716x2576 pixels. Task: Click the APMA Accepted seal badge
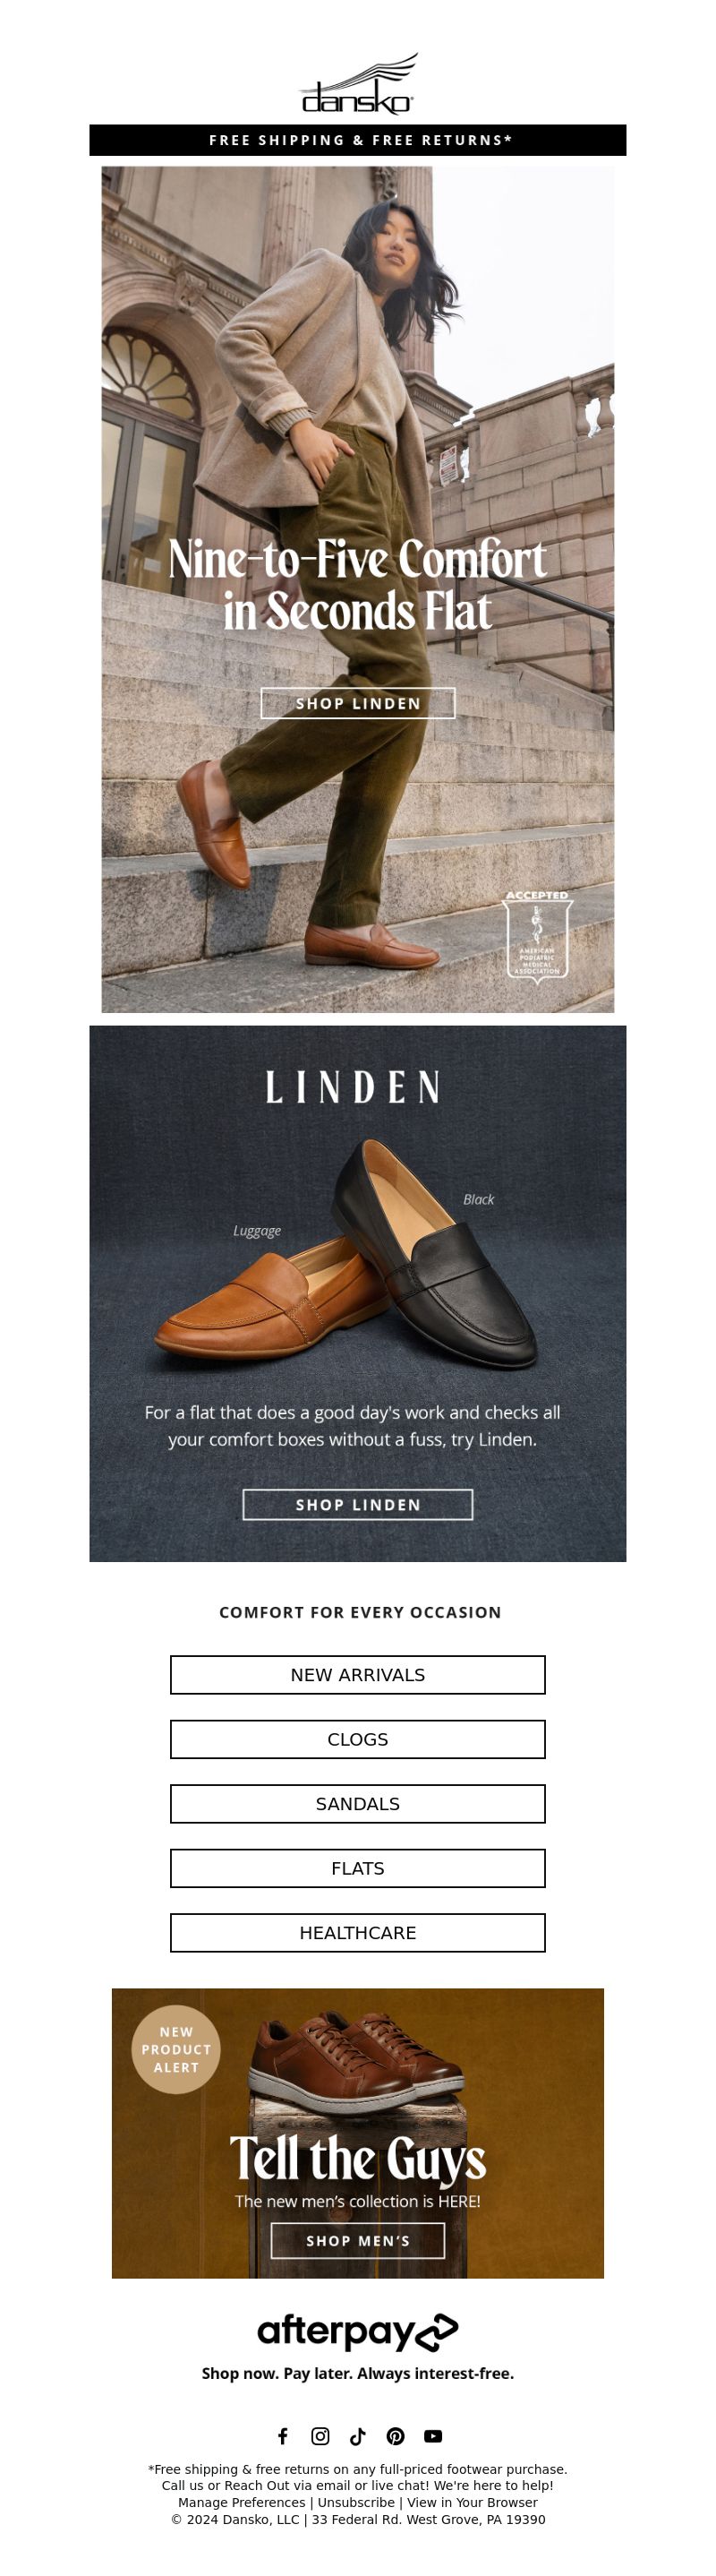(537, 937)
